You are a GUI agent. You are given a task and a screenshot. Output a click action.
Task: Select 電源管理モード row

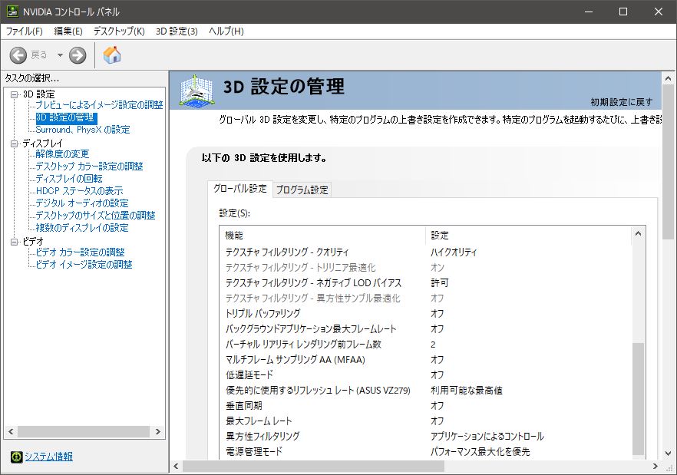[x=425, y=452]
